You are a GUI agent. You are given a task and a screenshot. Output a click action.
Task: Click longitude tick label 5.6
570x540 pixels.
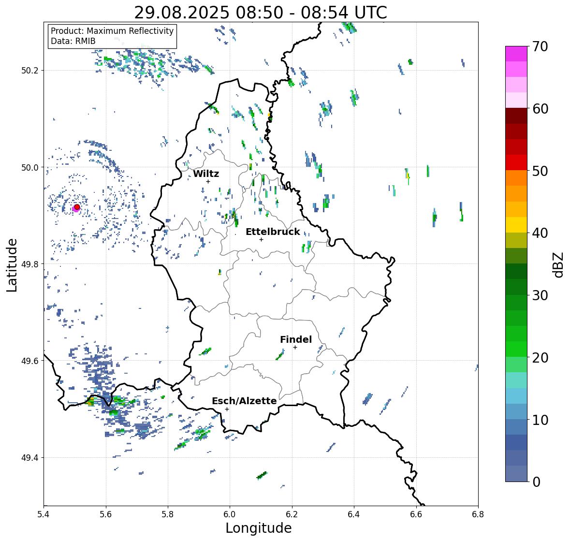tap(106, 514)
